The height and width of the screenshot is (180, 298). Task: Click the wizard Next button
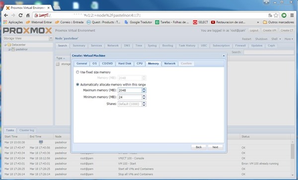pyautogui.click(x=215, y=147)
